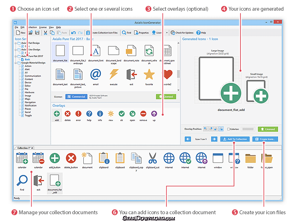Screen dimensions: 297x221
Task: Click the Cut scissors toolbar icon
Action: point(45,33)
